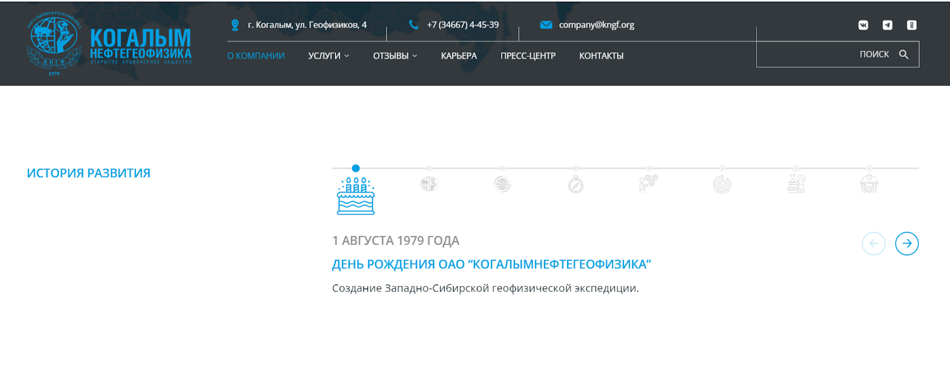
Task: Click the company@kngf.org email link
Action: point(597,25)
